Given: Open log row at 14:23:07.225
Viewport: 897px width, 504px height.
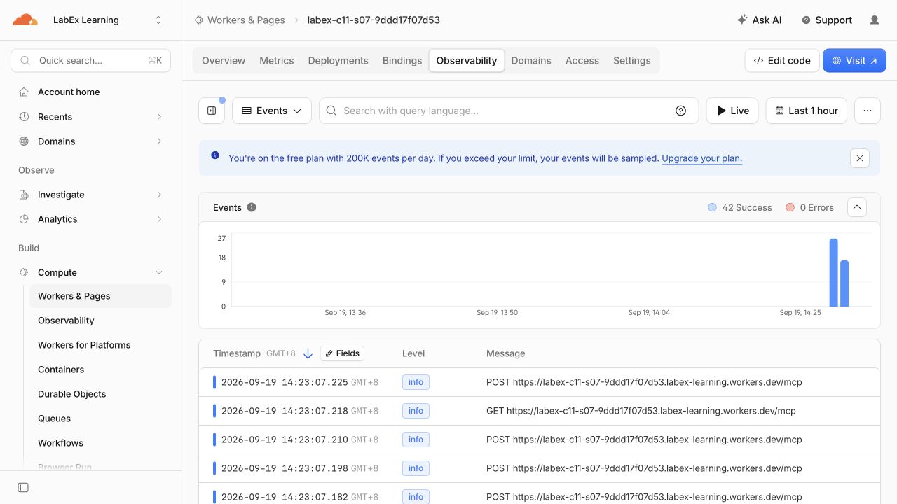Looking at the screenshot, I should point(540,382).
